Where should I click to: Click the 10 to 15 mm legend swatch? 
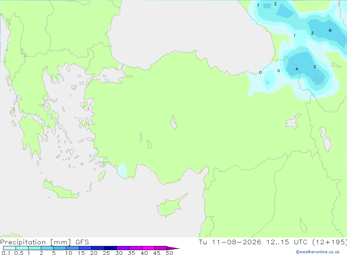tap(73, 248)
